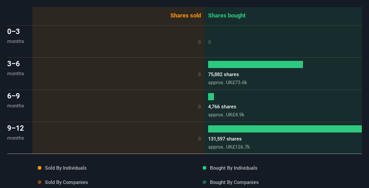Select the Sold By Companies legend label
The height and width of the screenshot is (188, 369).
coord(67,182)
